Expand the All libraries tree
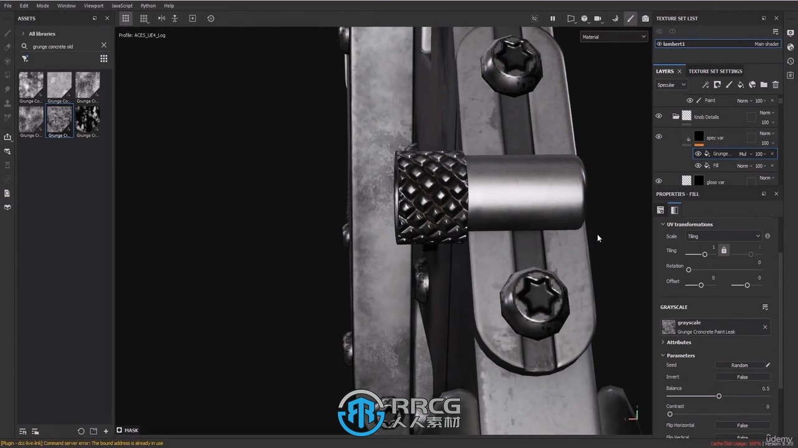Screen dimensions: 798x448 tap(23, 34)
